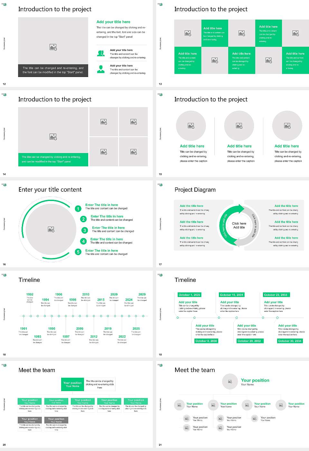Screen dimensions: 309x451
Task: Click the large image placeholder icon on slide 14
Action: (53, 137)
